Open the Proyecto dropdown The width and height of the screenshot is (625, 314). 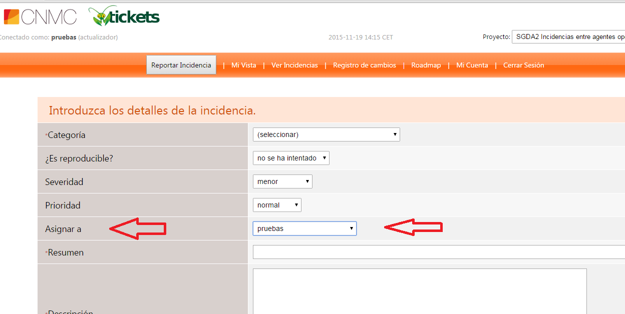(x=568, y=37)
